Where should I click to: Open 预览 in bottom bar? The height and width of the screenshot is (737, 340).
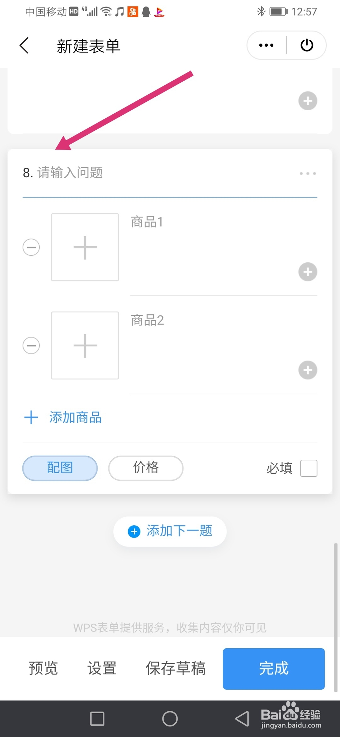click(43, 669)
